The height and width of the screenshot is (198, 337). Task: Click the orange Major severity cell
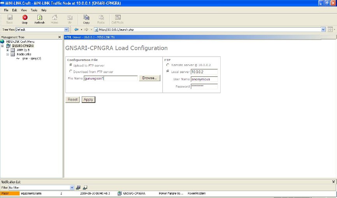point(10,193)
